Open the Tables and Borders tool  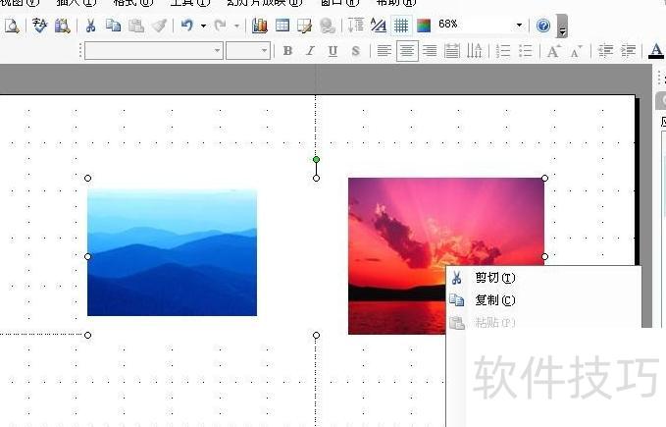304,26
